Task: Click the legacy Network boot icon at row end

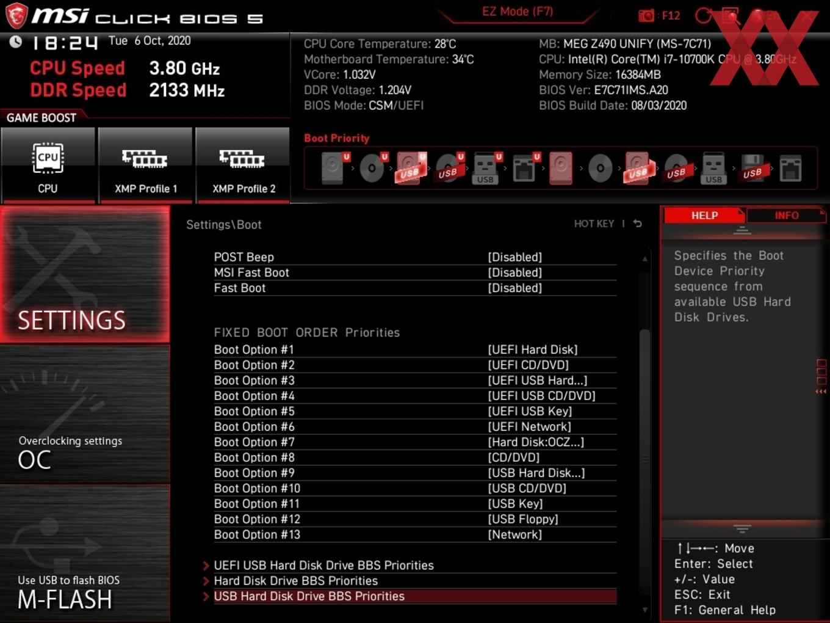Action: pos(790,168)
